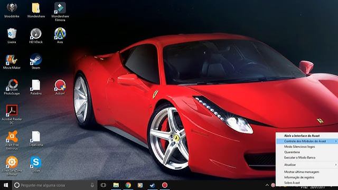
Task: Choose Mostrar última mensagem
Action: click(307, 172)
